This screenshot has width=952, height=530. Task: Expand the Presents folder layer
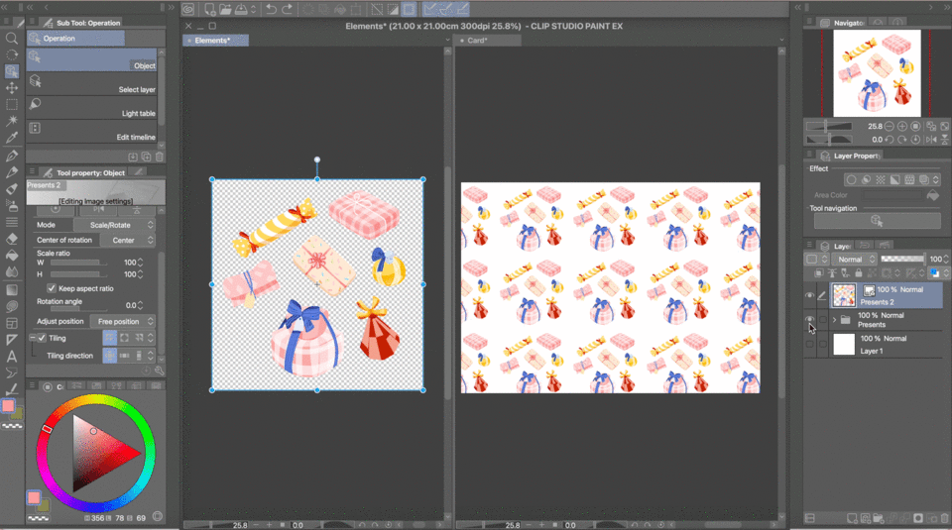click(x=834, y=320)
